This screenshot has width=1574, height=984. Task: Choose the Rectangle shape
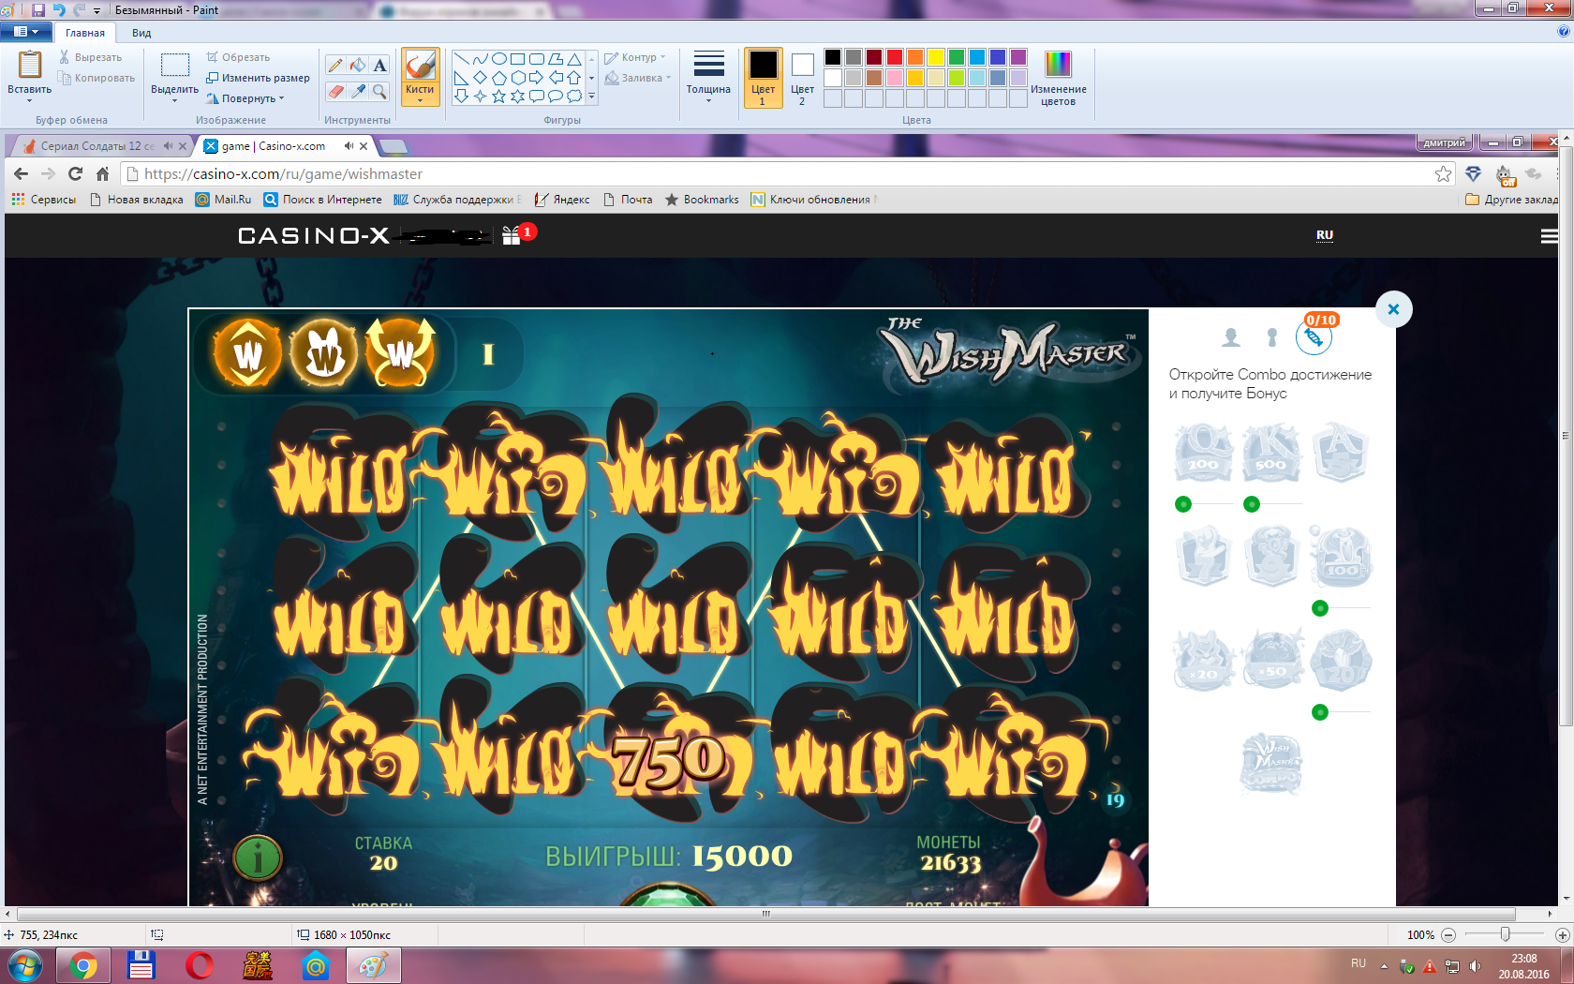tap(517, 59)
